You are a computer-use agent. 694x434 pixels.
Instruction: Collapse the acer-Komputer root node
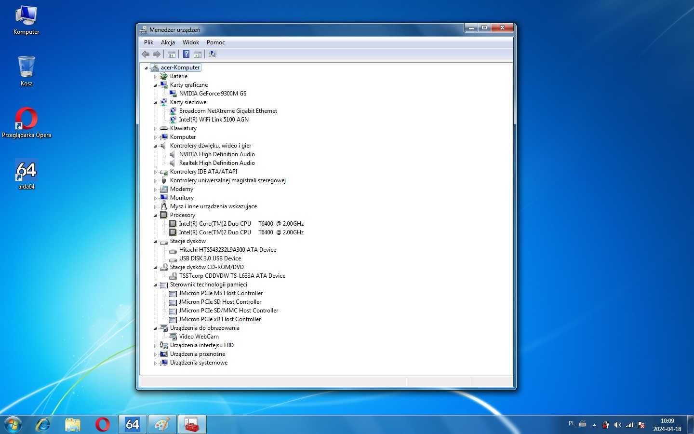pos(146,68)
